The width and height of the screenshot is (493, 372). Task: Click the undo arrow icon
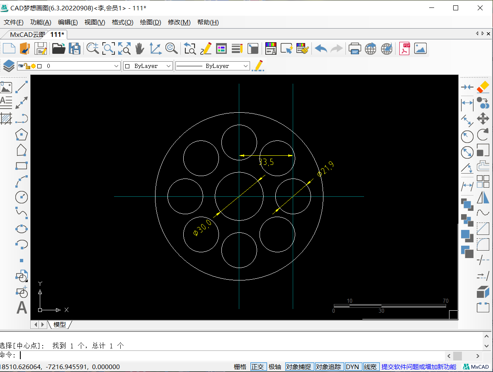pos(321,49)
